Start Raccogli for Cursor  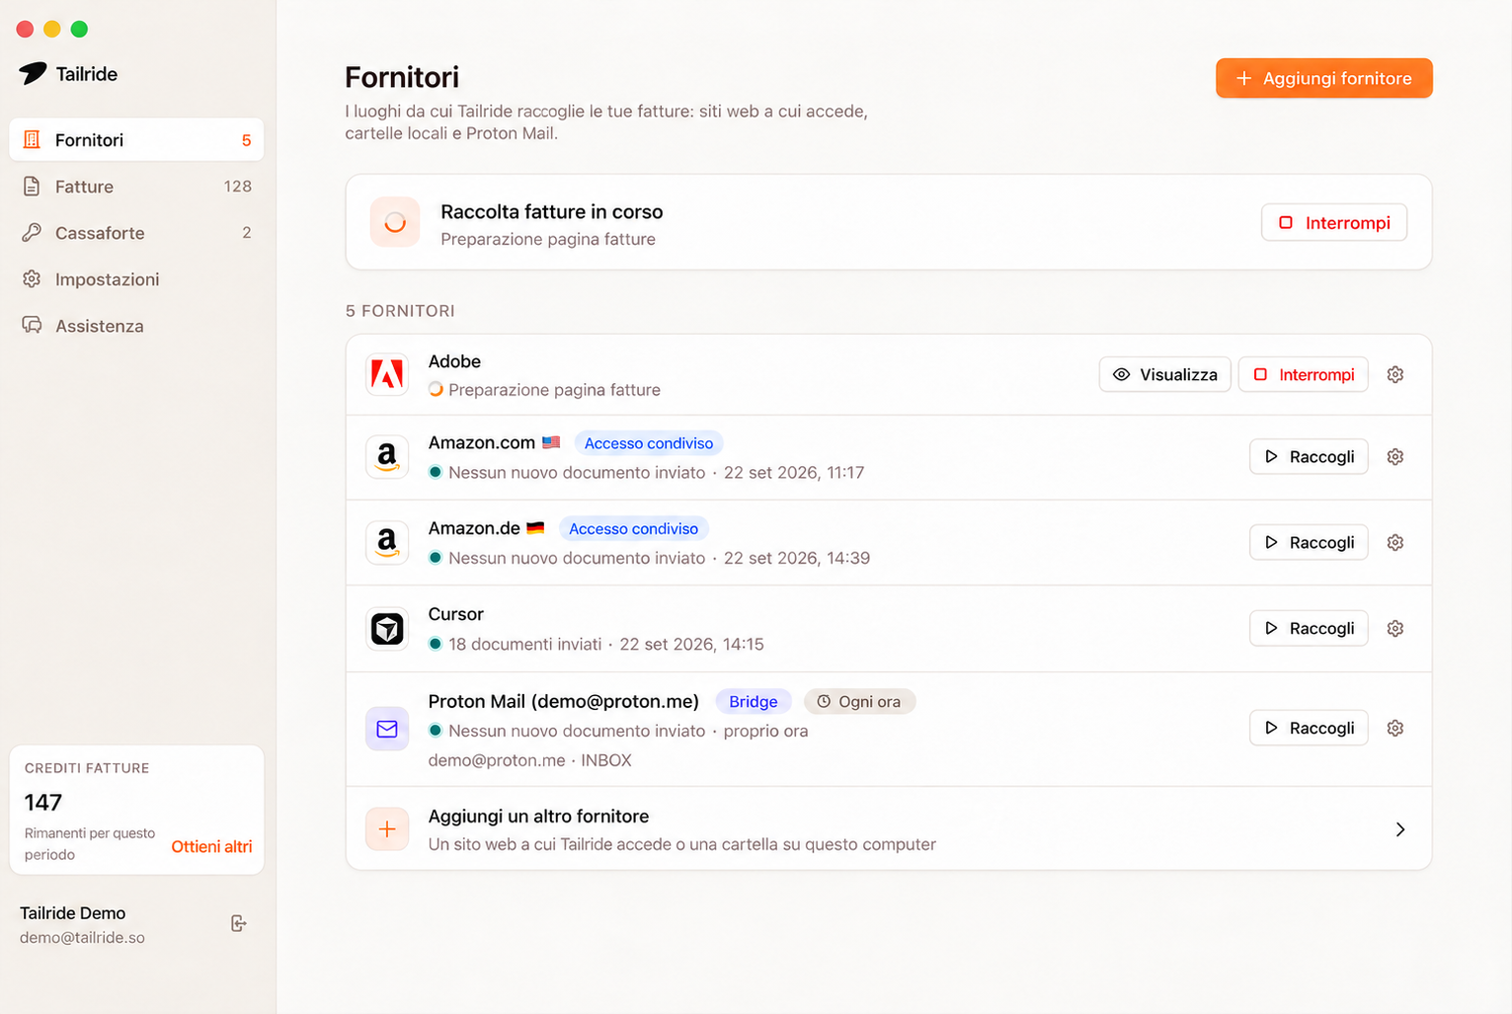(1309, 628)
